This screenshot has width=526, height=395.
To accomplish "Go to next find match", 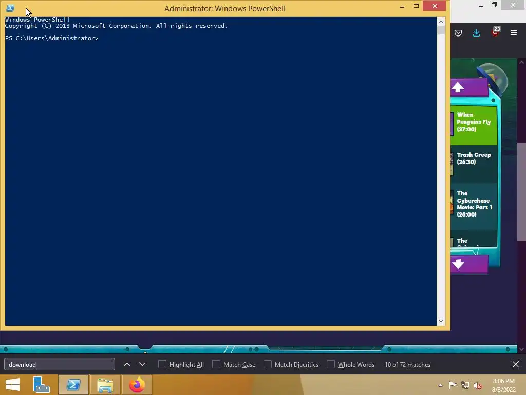I will click(142, 365).
